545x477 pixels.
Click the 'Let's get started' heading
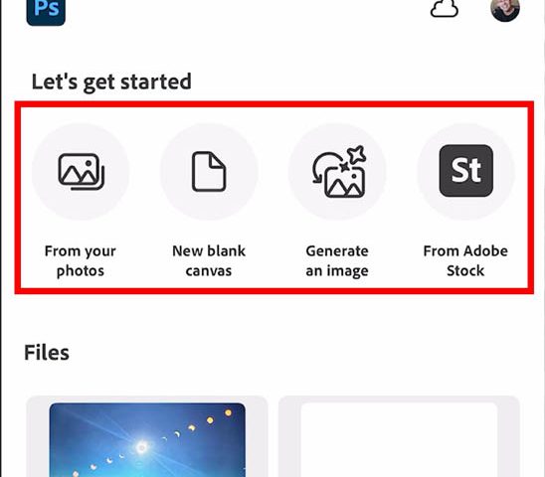tap(111, 82)
